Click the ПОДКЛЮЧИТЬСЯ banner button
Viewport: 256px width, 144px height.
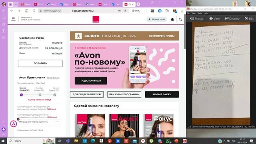click(91, 81)
